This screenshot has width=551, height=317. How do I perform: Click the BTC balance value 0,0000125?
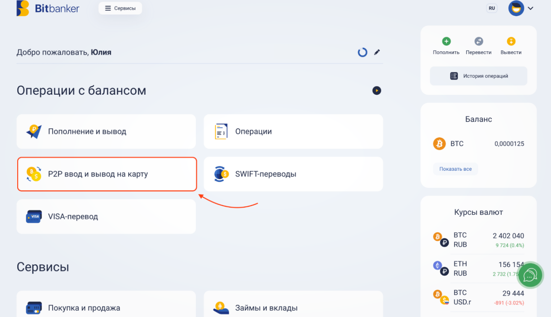(509, 144)
